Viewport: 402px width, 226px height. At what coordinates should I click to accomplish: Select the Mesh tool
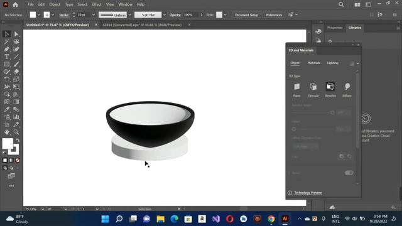click(7, 102)
